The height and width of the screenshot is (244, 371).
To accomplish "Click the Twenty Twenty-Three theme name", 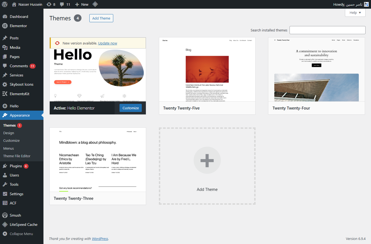I will (x=74, y=198).
